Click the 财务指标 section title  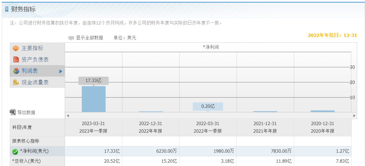(x=23, y=9)
